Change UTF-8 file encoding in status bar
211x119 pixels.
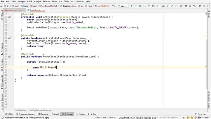(x=113, y=118)
